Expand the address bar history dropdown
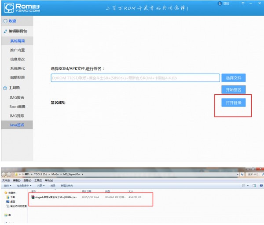 [x=238, y=175]
